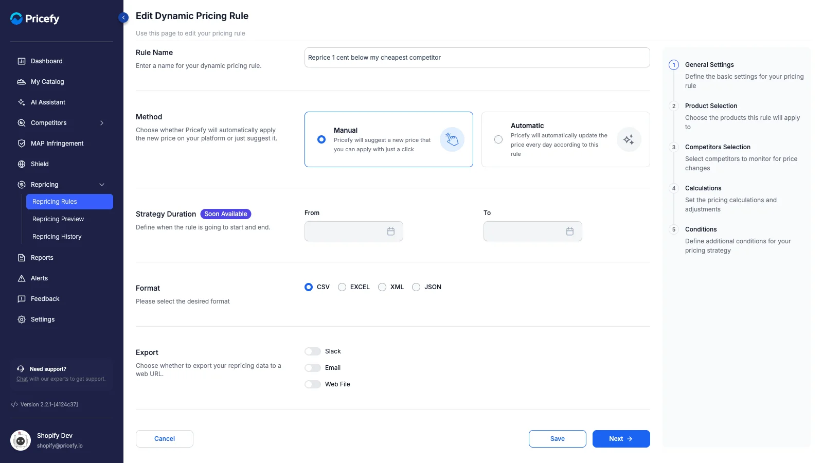Viewport: 823px width, 463px height.
Task: Click the version code icon
Action: tap(14, 404)
